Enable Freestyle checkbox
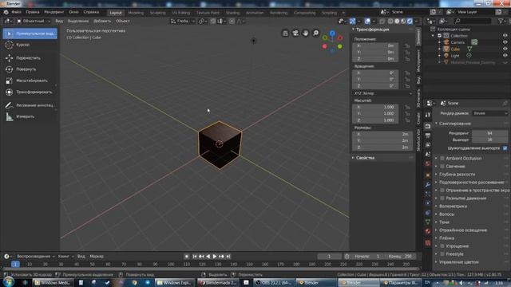 pos(442,254)
